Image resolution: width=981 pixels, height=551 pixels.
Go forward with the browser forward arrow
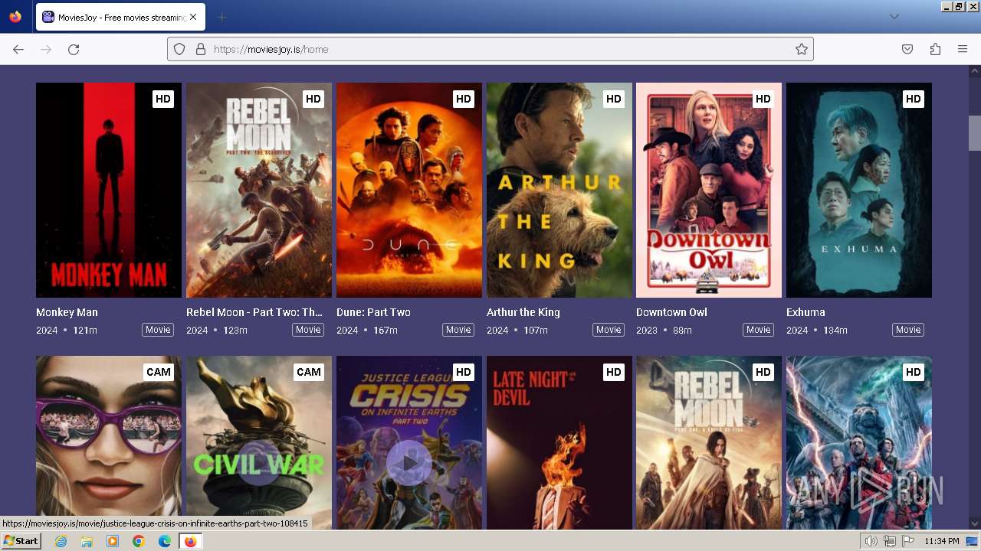pos(46,49)
